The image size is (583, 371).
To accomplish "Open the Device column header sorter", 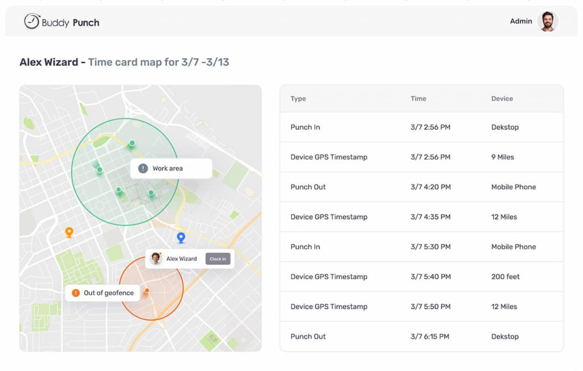I will 502,98.
